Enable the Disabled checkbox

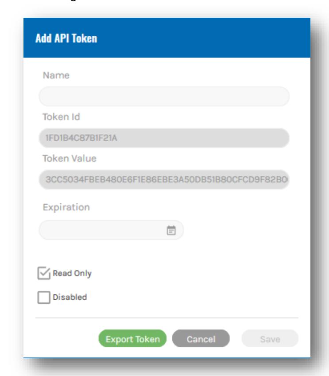point(44,297)
